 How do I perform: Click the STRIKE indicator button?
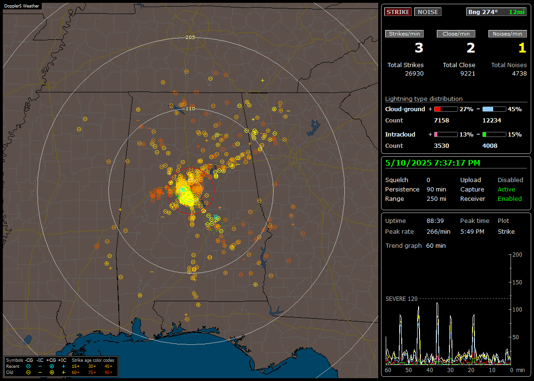point(398,12)
